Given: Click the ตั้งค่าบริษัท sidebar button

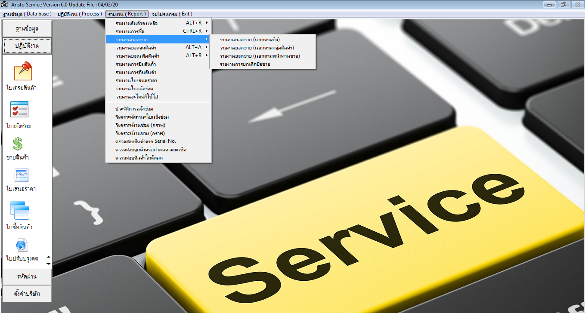Looking at the screenshot, I should [27, 294].
